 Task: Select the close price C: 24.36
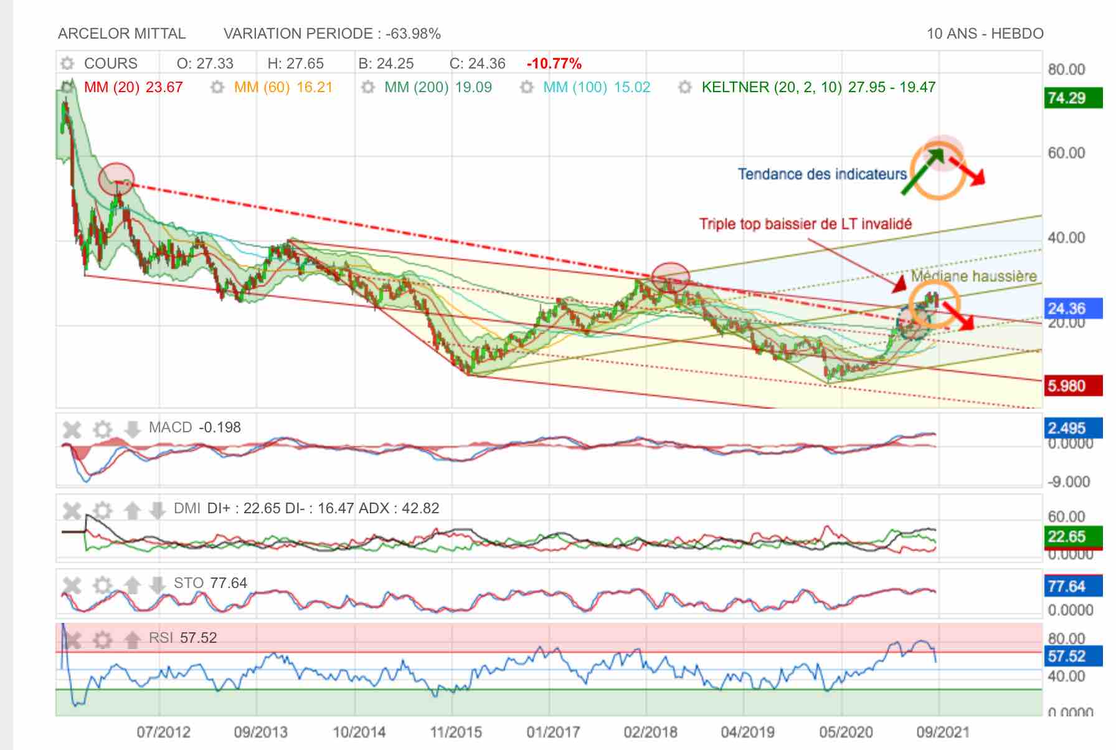(x=478, y=64)
